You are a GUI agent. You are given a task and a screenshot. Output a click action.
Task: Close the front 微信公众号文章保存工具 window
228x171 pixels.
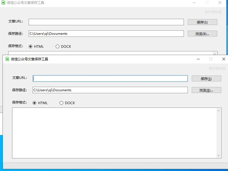224,59
